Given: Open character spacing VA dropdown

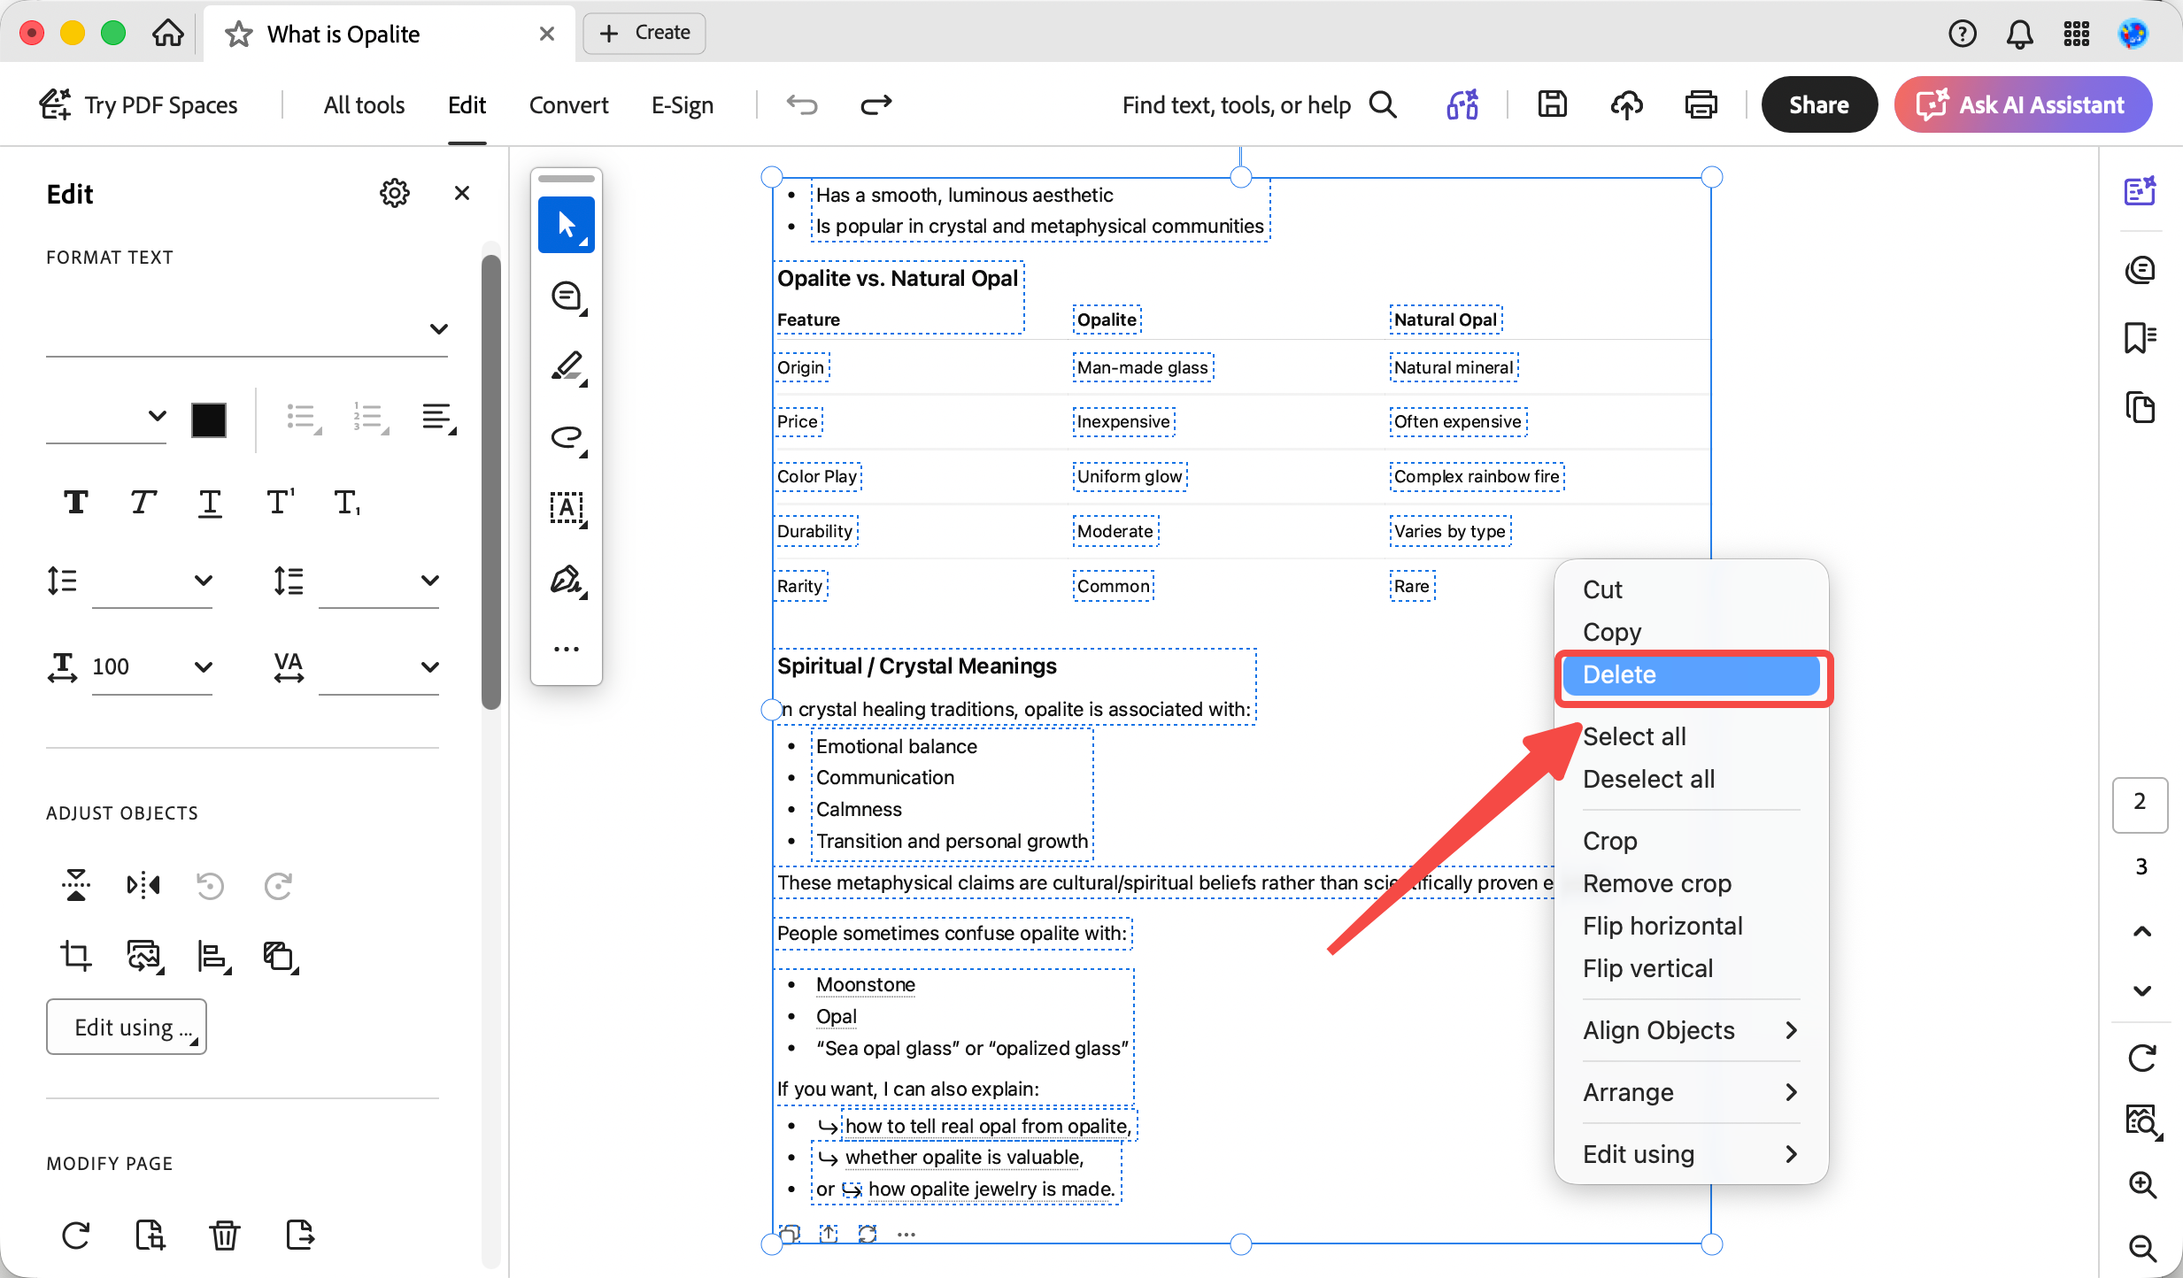Looking at the screenshot, I should point(429,666).
